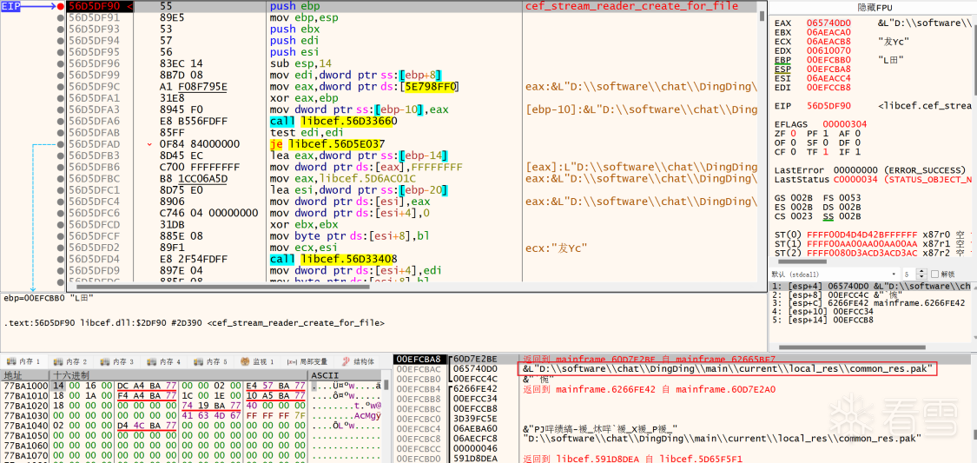Image resolution: width=977 pixels, height=463 pixels.
Task: Select the call libcef.56D33408 instruction
Action: [333, 259]
